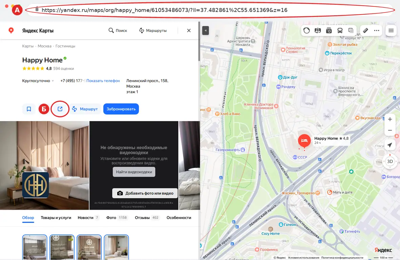Switch to Особенности tab
This screenshot has width=400, height=260.
pos(179,218)
